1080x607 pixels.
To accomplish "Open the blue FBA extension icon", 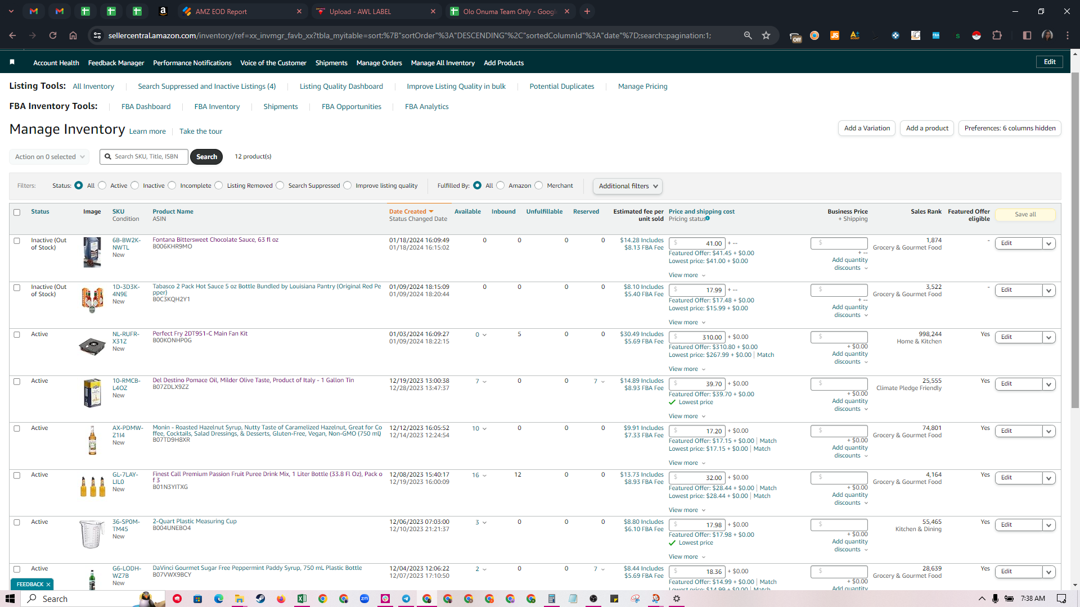I will point(936,35).
